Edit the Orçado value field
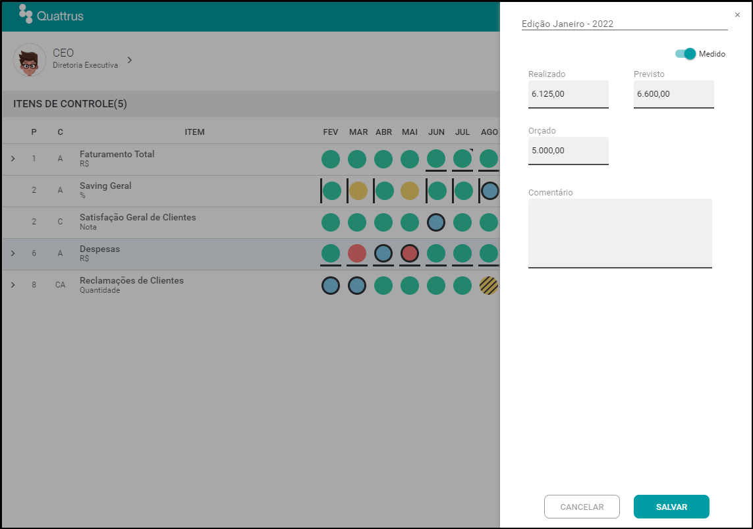The width and height of the screenshot is (753, 529). 568,151
